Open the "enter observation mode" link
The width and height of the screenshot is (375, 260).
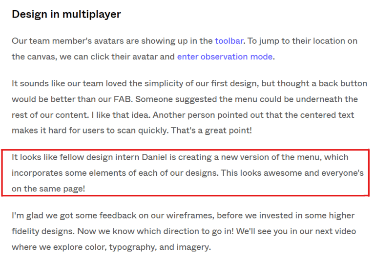point(225,56)
